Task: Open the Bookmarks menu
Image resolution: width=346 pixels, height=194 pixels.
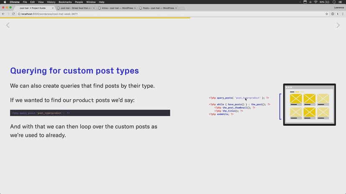Action: click(65, 2)
